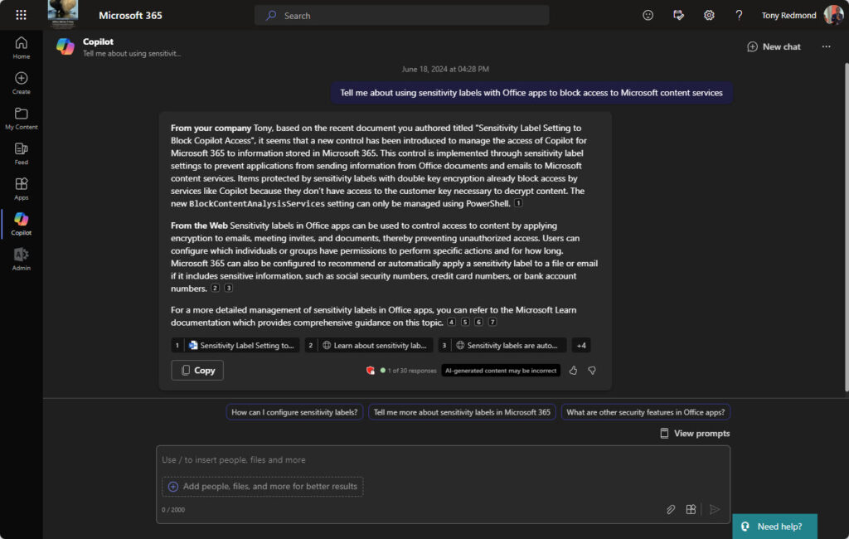Screen dimensions: 849x539
Task: Click Add people, files, and more
Action: [263, 487]
